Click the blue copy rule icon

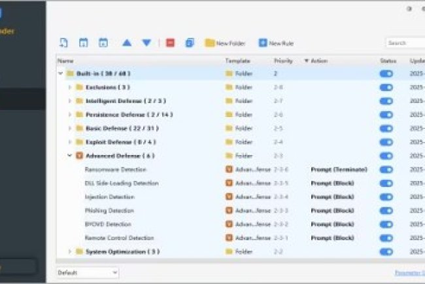[190, 43]
